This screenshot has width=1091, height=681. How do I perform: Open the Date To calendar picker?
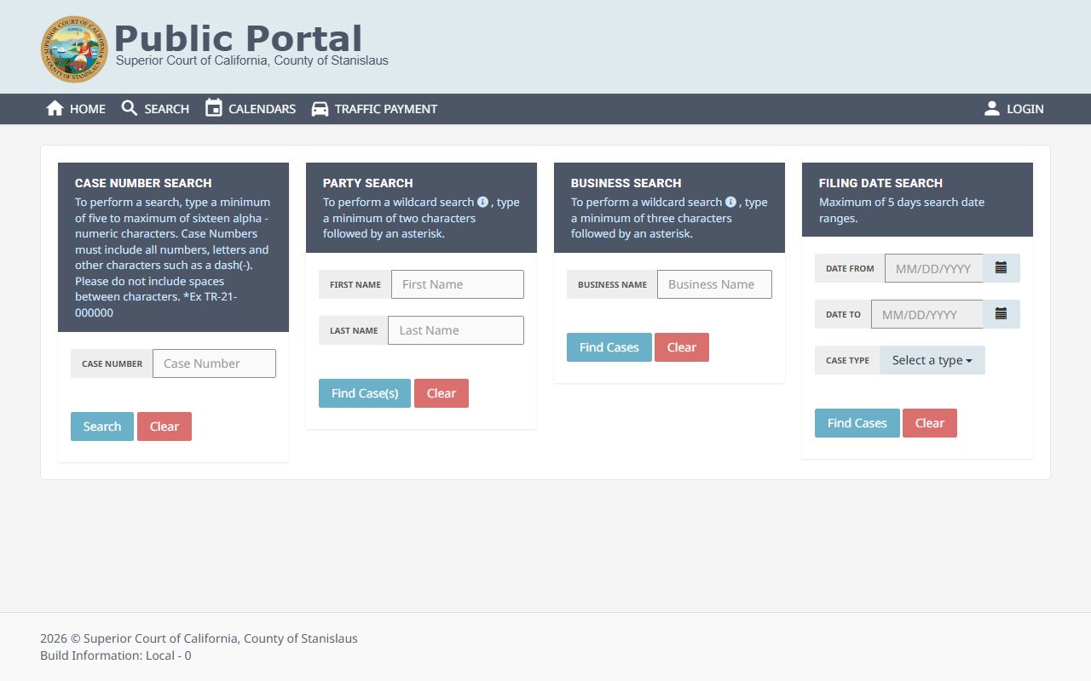click(1002, 314)
